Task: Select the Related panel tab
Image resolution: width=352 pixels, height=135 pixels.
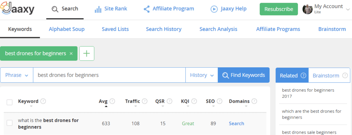Action: [292, 76]
